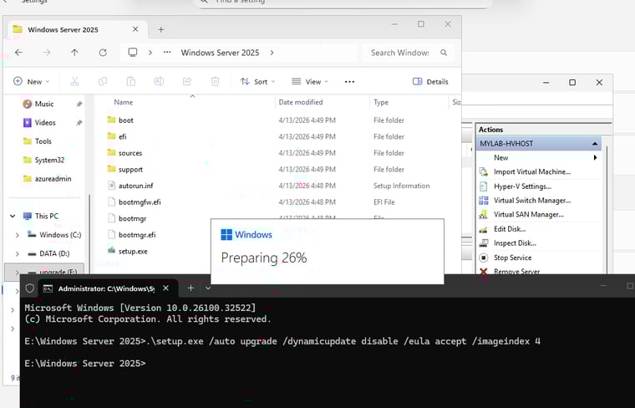Screen dimensions: 635x408
Task: Click the Share icon in Explorer toolbar
Action: [187, 81]
